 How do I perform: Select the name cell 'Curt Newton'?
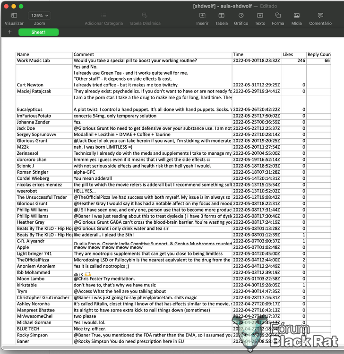tap(44, 76)
